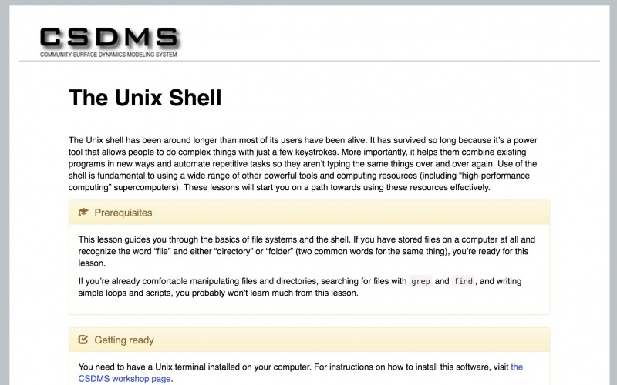Viewport: 617px width, 385px height.
Task: Click the Community Surface Dynamics Modeling System tagline
Action: [109, 55]
